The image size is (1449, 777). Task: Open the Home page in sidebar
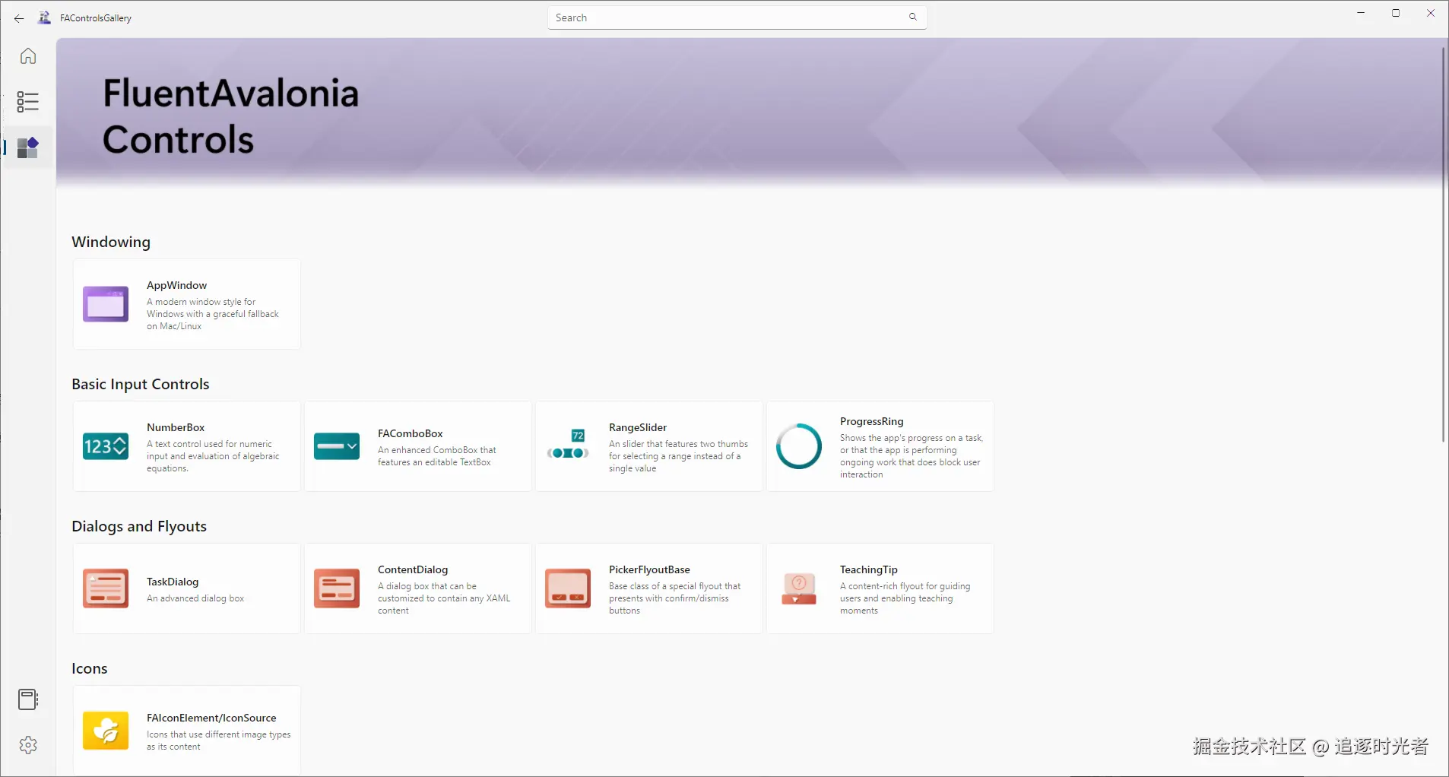(28, 56)
